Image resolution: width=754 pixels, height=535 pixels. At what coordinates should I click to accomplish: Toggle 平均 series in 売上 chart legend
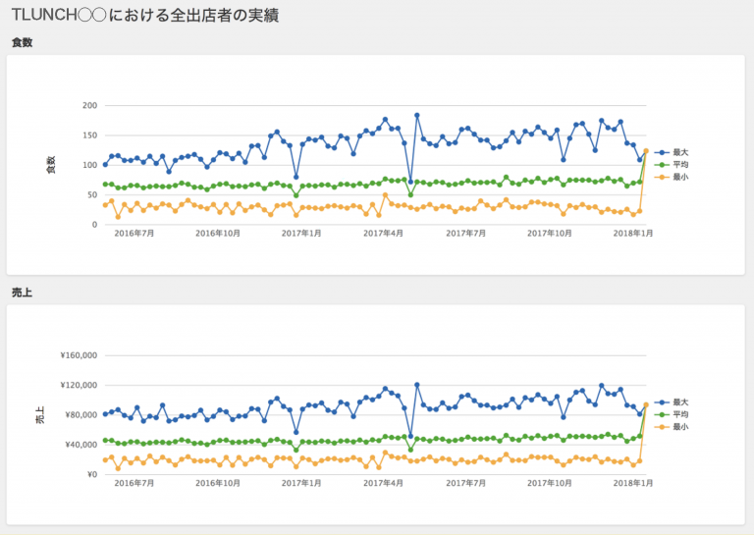point(672,414)
